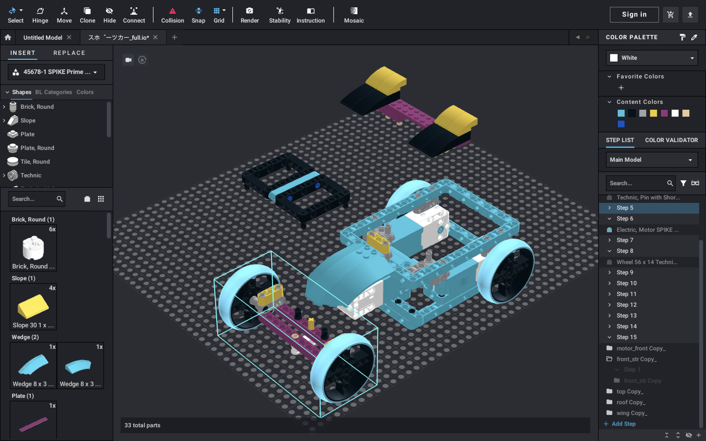Toggle Snap mode
Image resolution: width=706 pixels, height=441 pixels.
click(x=198, y=15)
